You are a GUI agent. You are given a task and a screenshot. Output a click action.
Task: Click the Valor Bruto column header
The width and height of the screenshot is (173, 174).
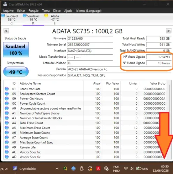pos(158,83)
